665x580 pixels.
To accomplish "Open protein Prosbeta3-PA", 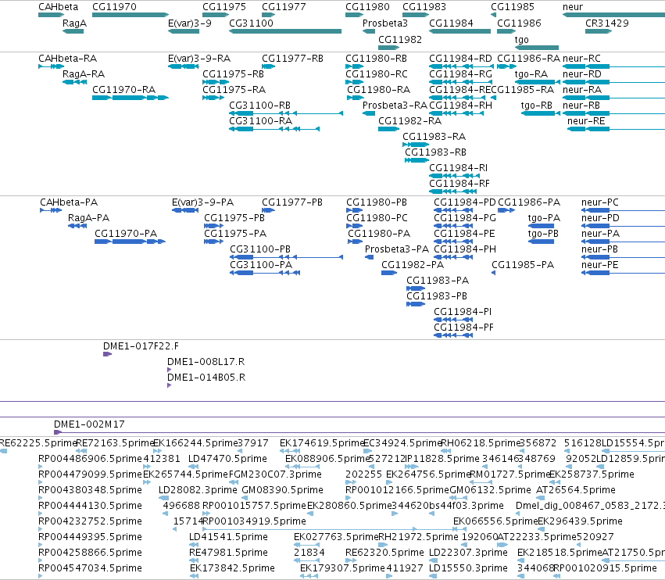I will [x=369, y=257].
